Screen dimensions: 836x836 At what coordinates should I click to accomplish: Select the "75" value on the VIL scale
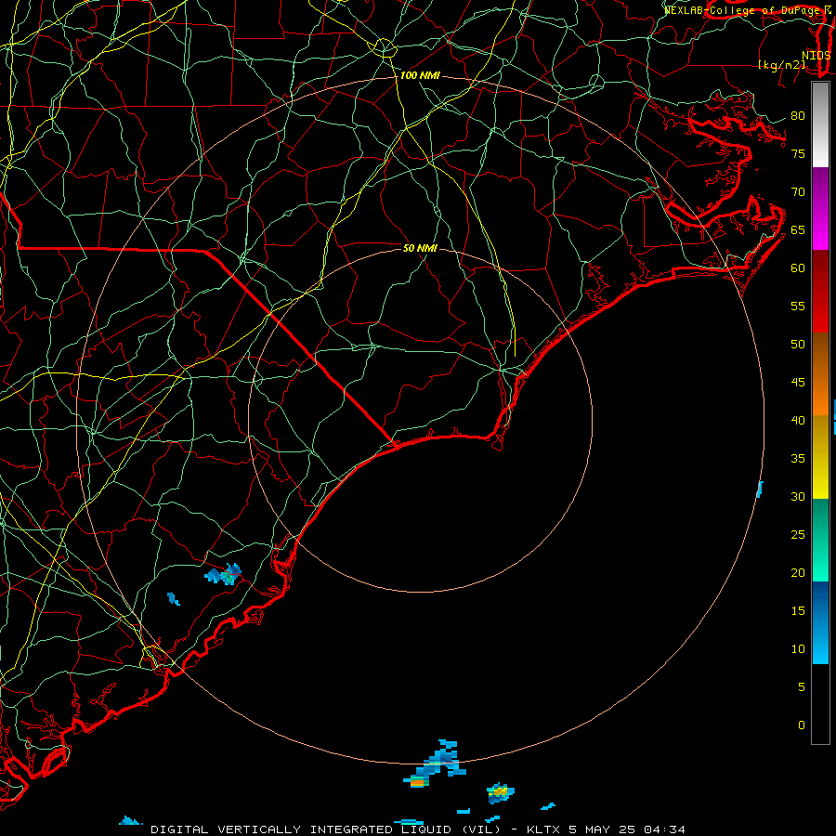798,154
